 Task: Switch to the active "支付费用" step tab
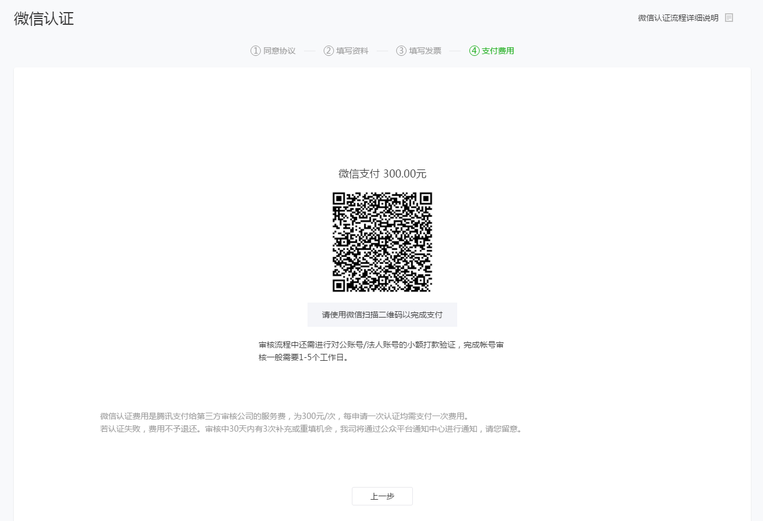(498, 51)
